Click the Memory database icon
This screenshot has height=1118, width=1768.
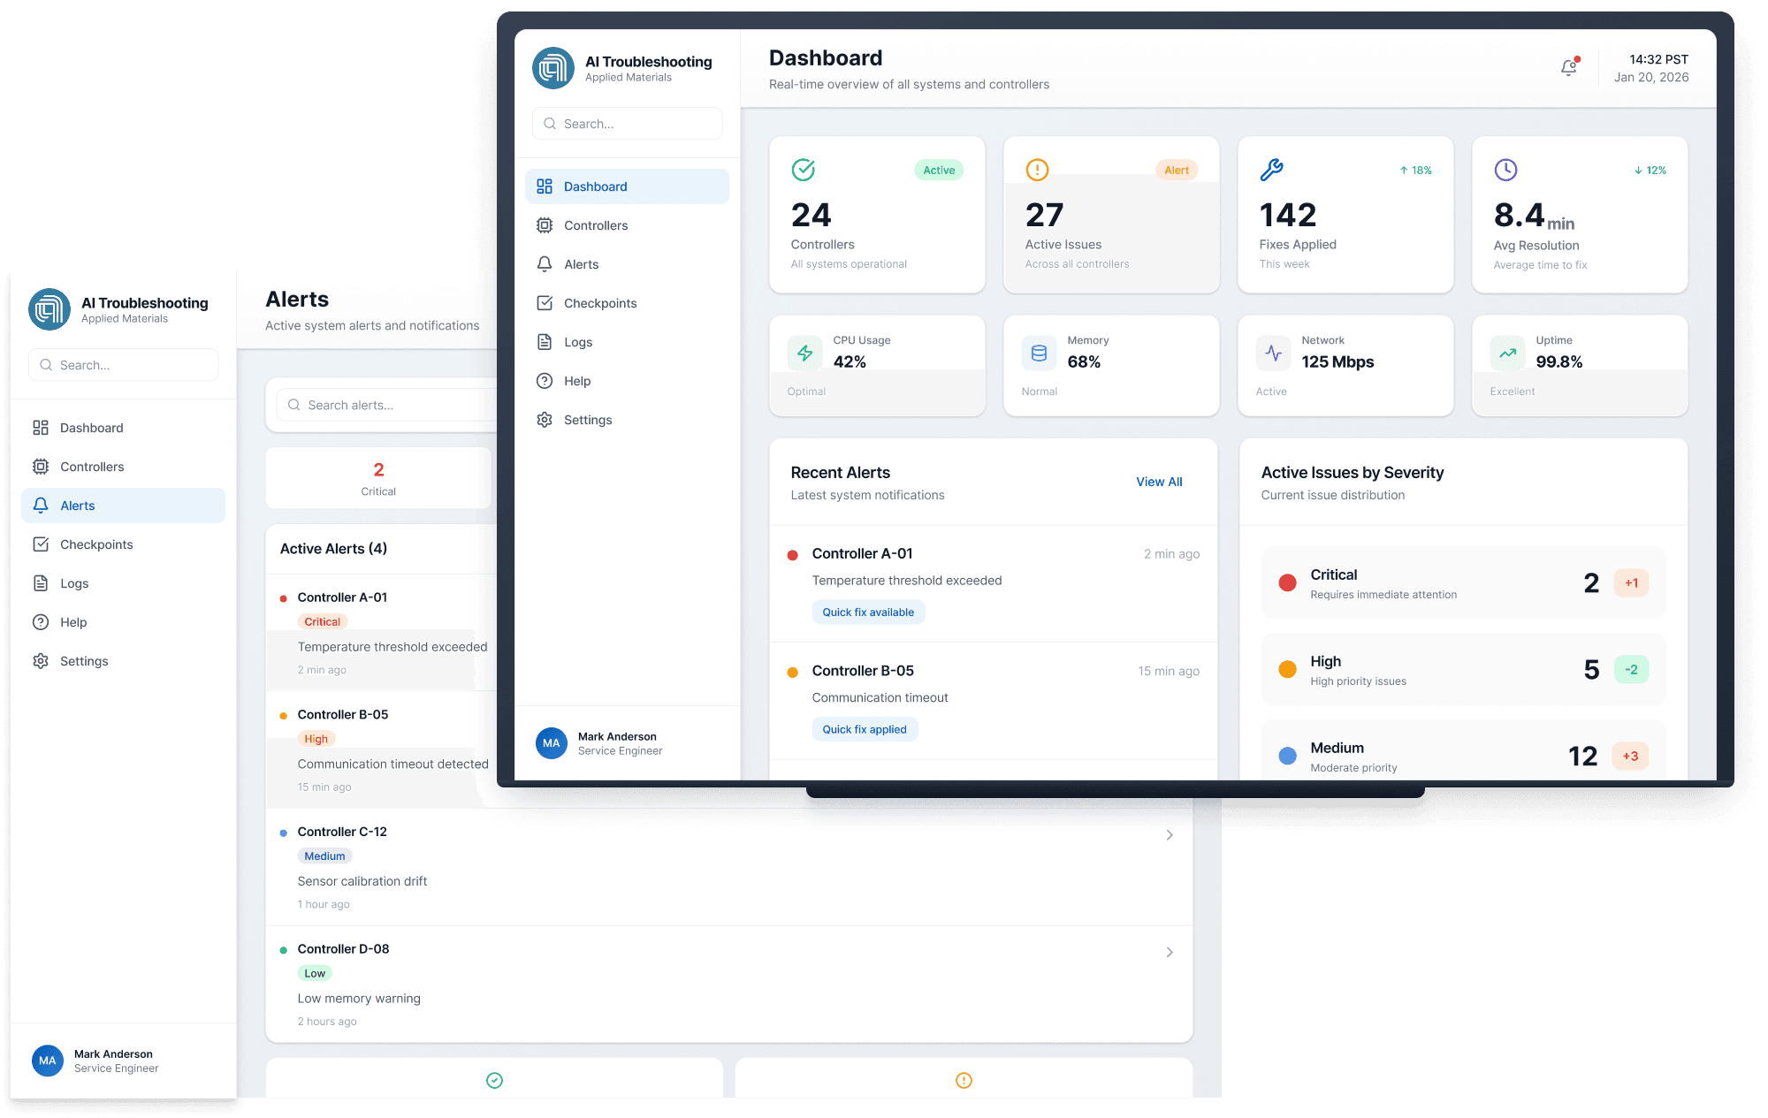pyautogui.click(x=1039, y=354)
